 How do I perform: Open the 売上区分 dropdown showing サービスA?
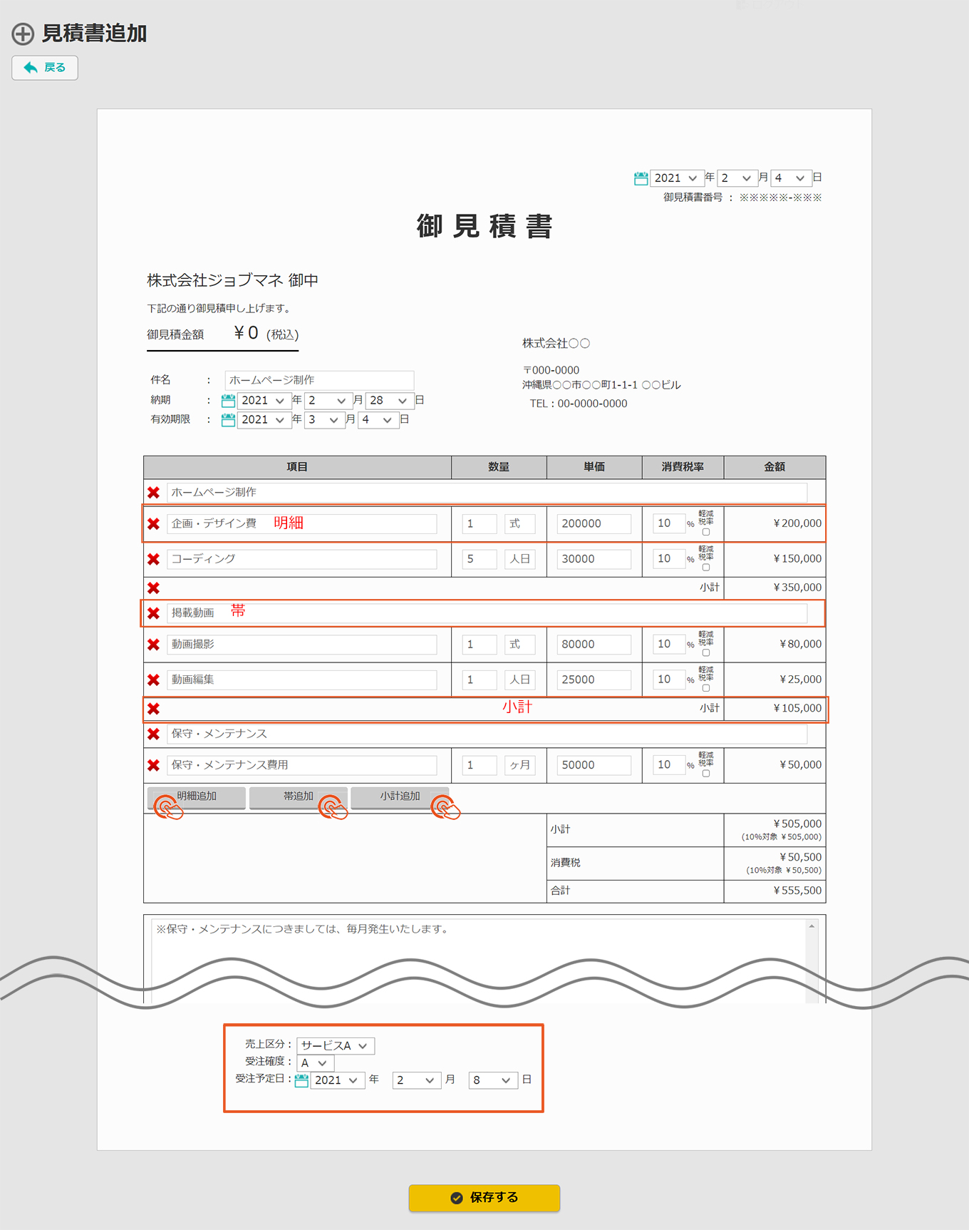tap(336, 1046)
